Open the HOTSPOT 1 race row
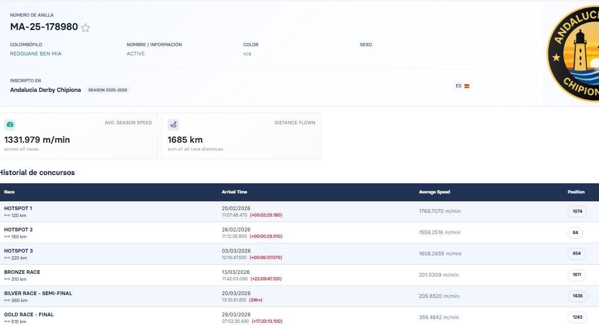The width and height of the screenshot is (599, 326). 299,211
